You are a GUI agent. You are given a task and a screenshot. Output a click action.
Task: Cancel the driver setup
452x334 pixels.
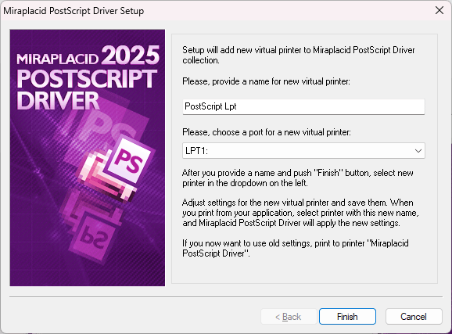pyautogui.click(x=414, y=317)
